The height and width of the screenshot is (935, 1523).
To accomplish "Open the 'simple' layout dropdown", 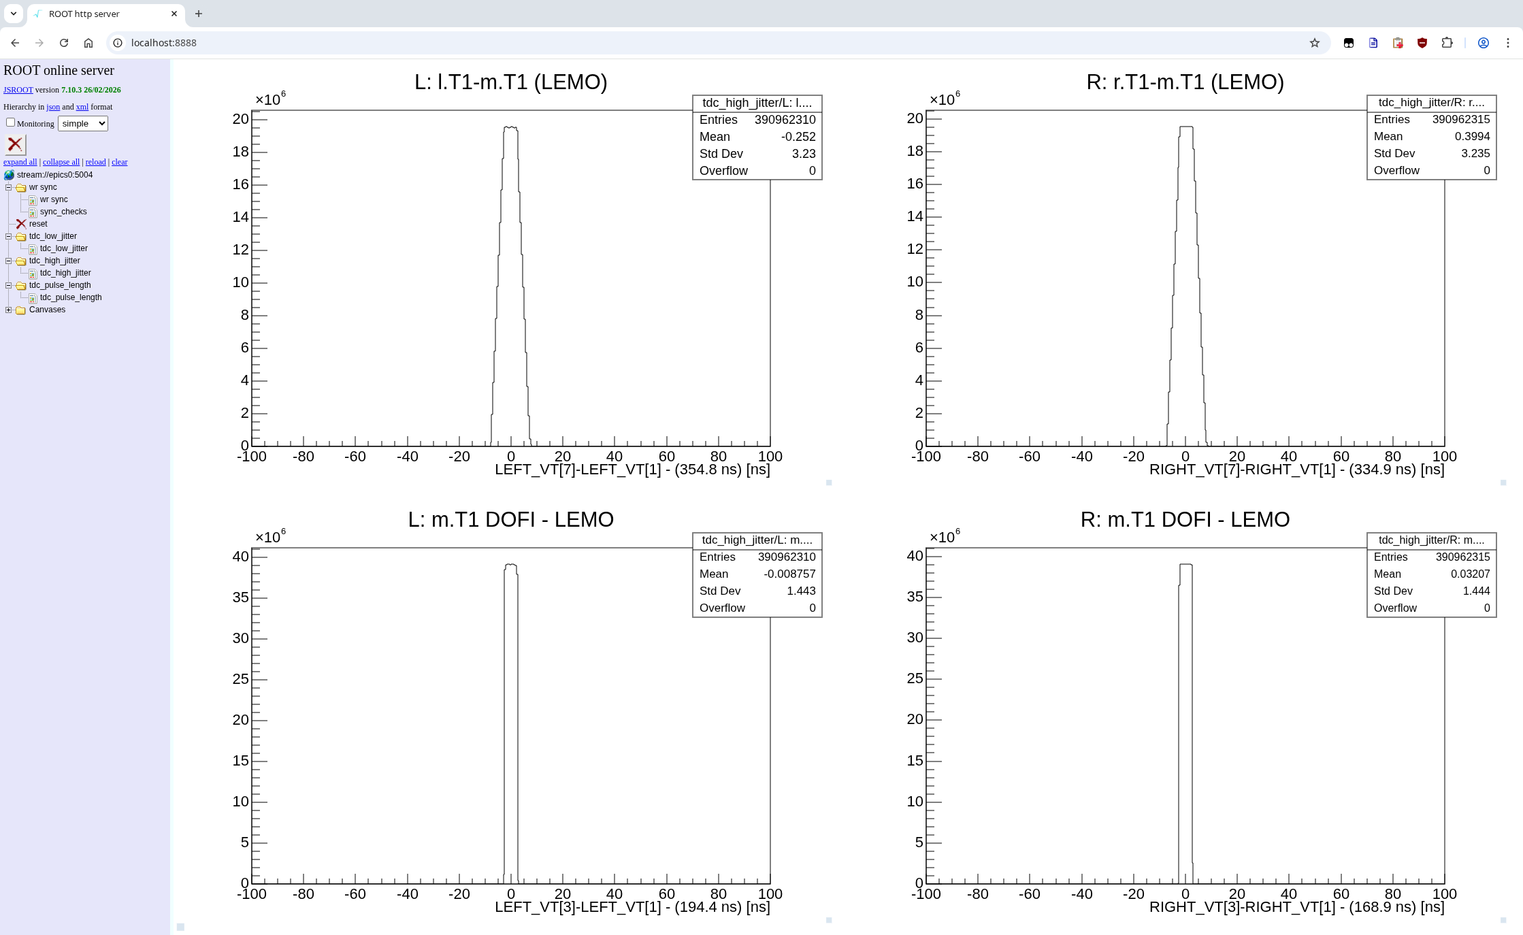I will [x=83, y=123].
